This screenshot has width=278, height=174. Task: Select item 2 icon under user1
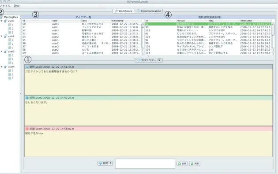tap(10, 29)
